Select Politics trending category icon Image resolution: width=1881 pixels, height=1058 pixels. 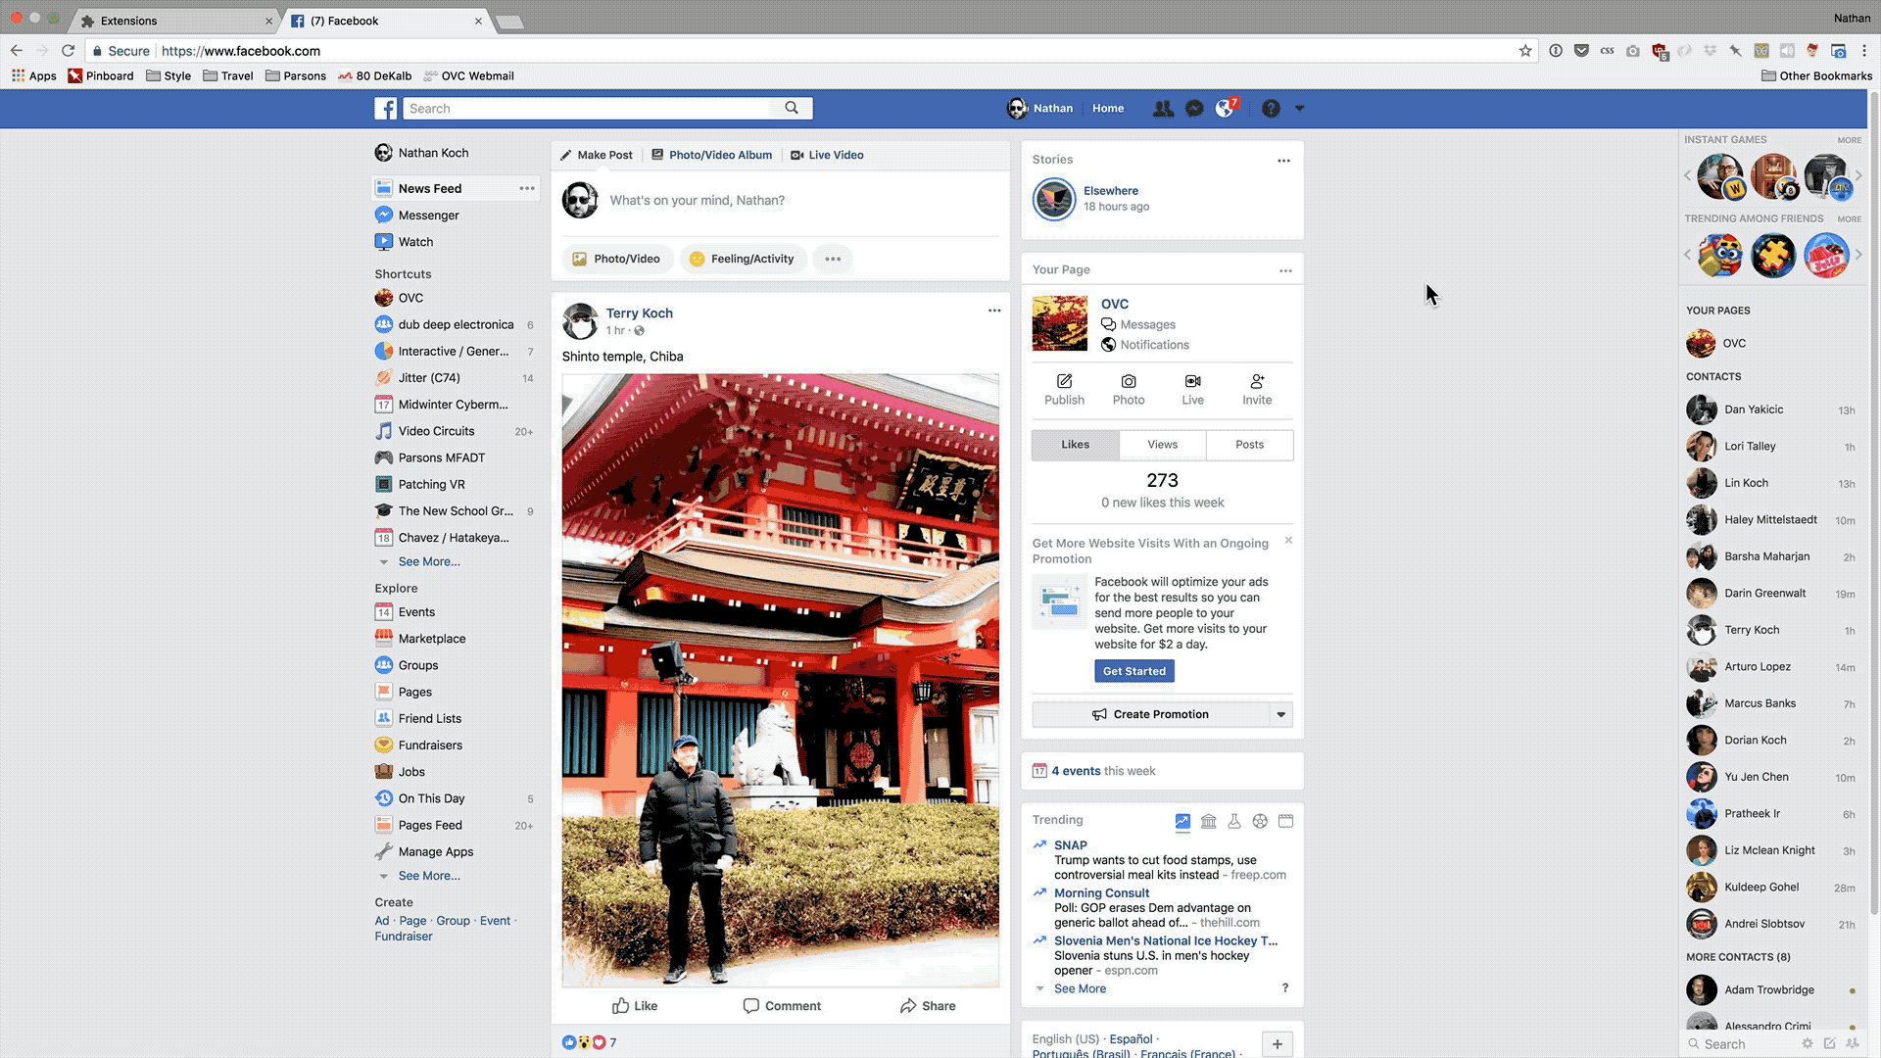(x=1209, y=822)
